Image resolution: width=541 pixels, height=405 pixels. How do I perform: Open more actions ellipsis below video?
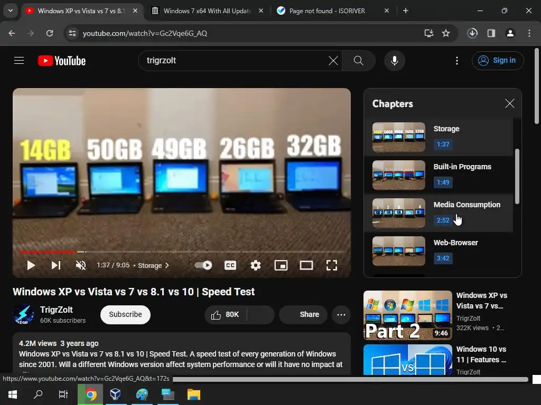[341, 314]
